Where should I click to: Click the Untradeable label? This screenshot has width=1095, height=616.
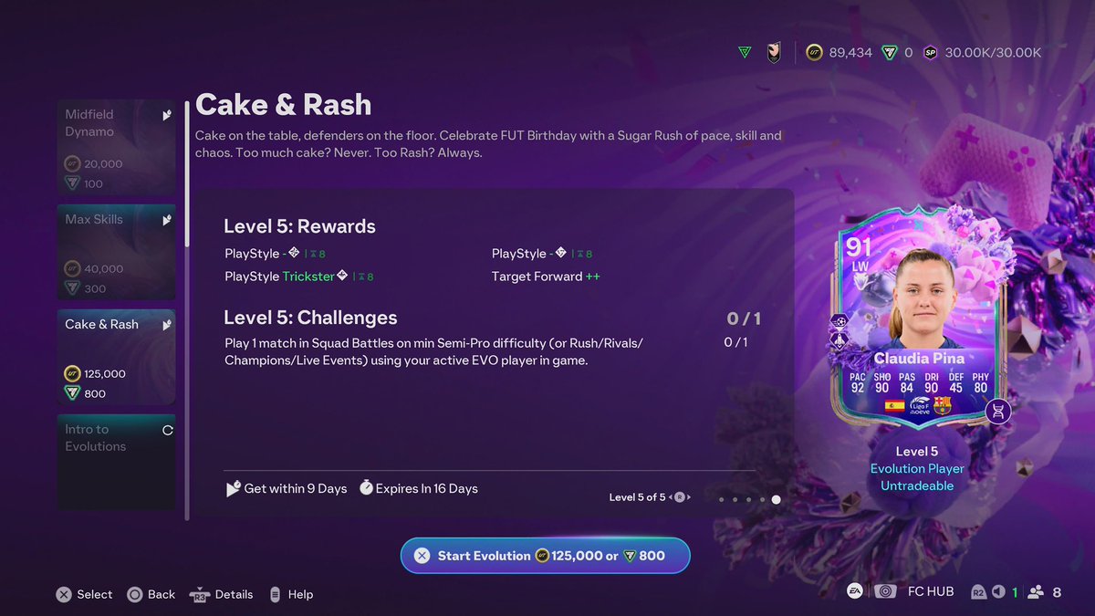(917, 485)
